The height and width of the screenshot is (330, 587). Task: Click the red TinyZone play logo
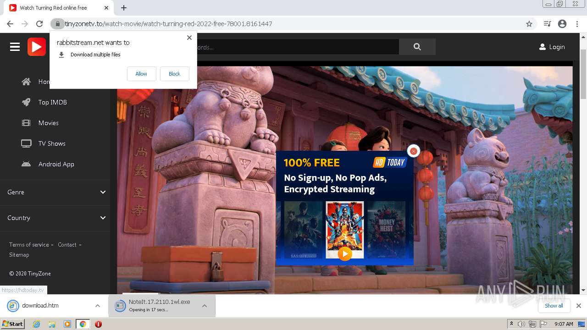click(x=37, y=47)
